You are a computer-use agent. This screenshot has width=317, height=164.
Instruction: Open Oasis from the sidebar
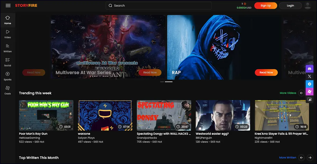tap(7, 90)
